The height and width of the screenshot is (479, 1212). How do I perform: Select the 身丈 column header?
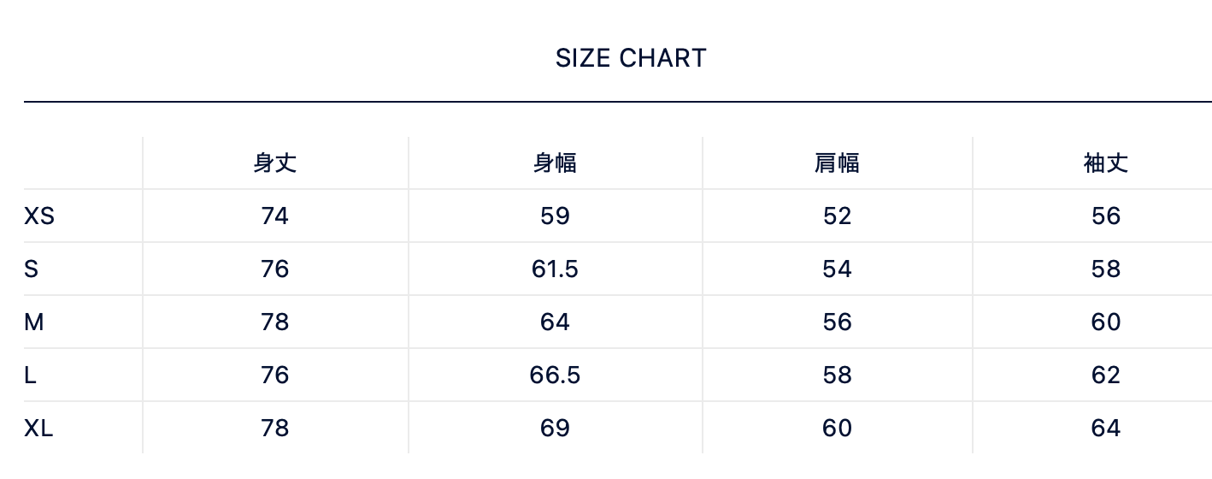(x=275, y=163)
